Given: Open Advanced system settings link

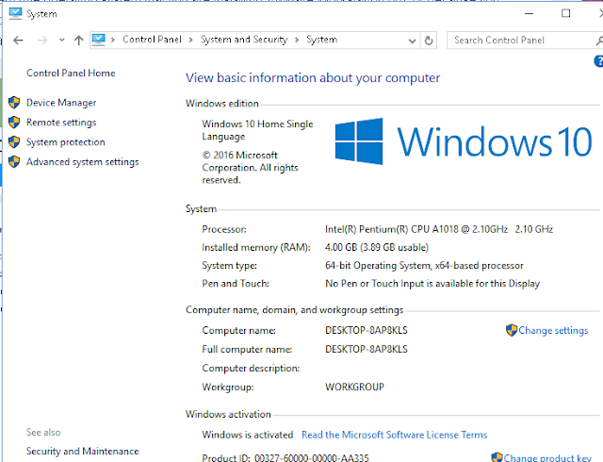Looking at the screenshot, I should point(82,162).
